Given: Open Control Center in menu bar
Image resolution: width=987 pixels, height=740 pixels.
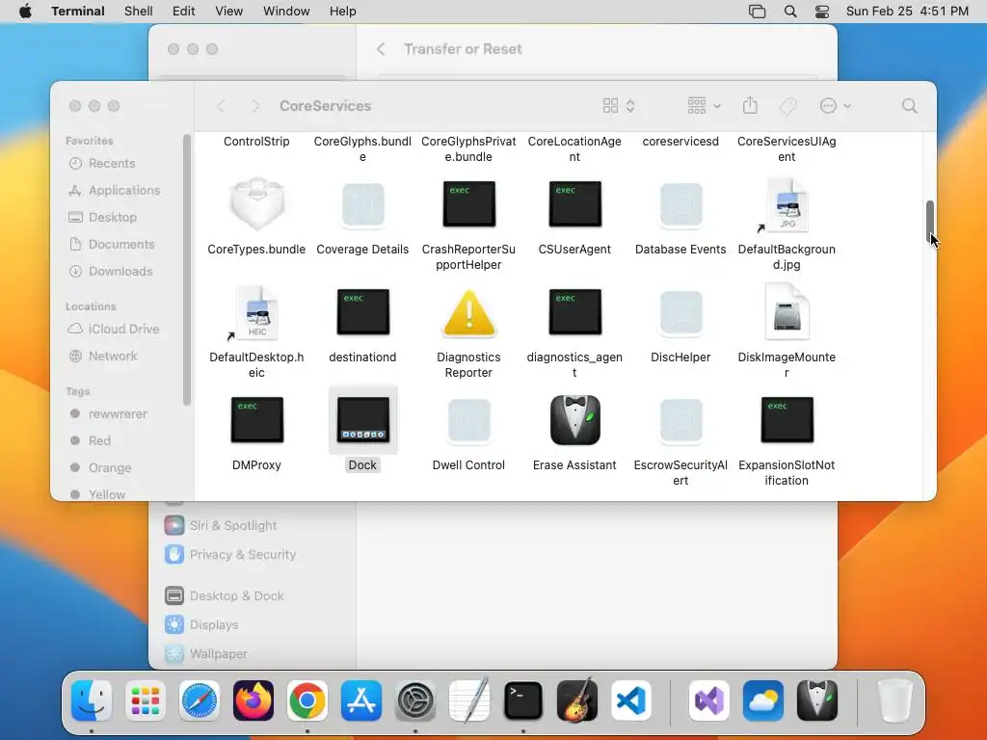Looking at the screenshot, I should click(821, 12).
